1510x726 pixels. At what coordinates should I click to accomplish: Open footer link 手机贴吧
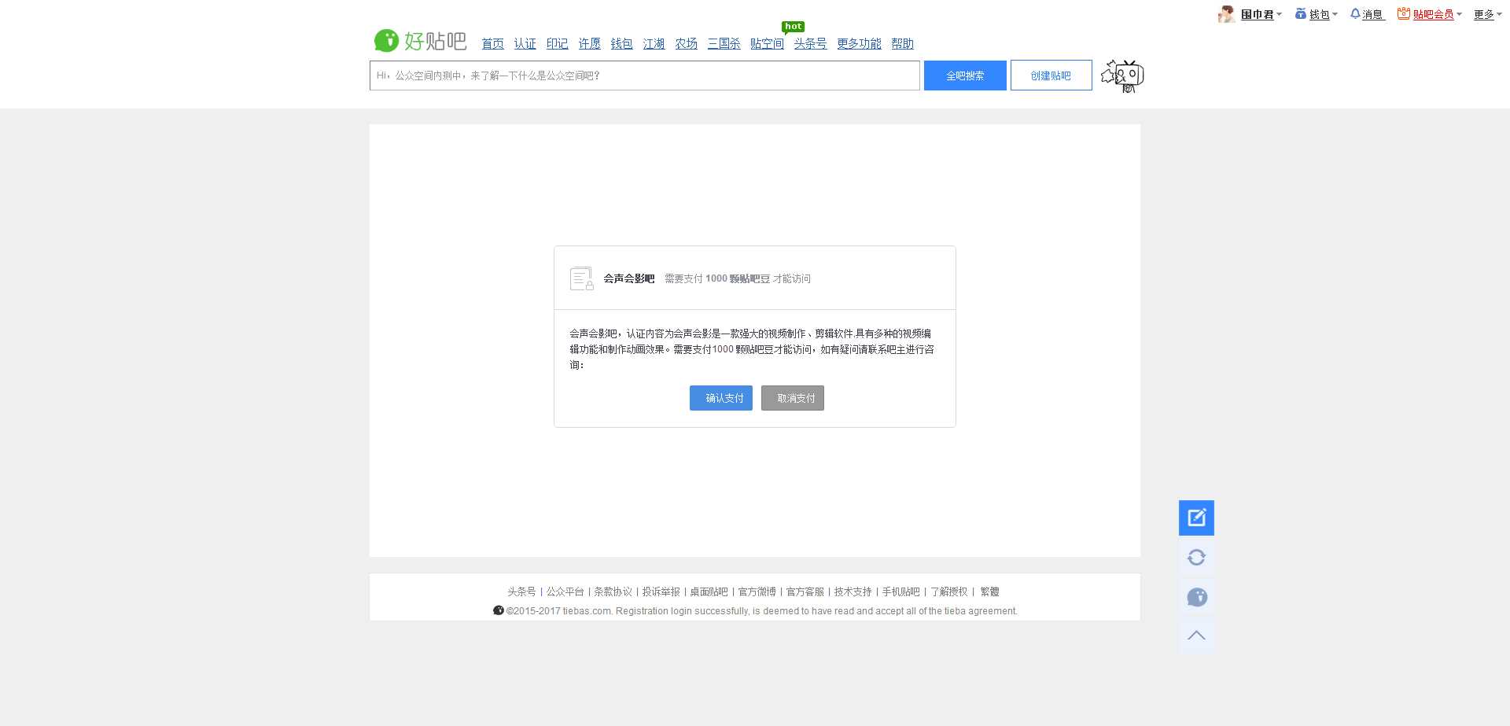click(901, 591)
